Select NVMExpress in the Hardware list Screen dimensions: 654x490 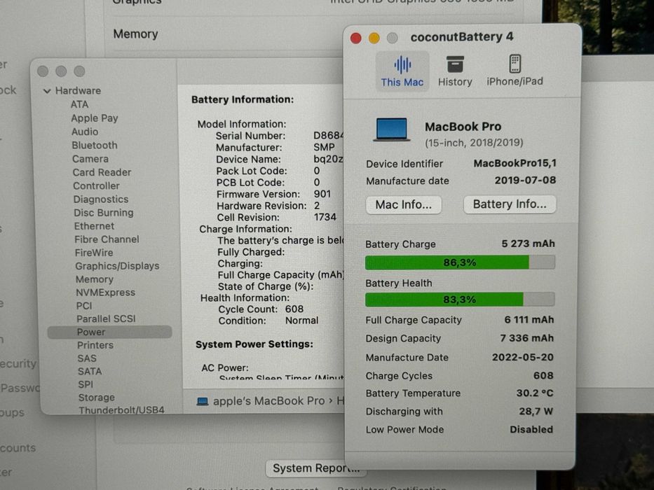click(106, 293)
